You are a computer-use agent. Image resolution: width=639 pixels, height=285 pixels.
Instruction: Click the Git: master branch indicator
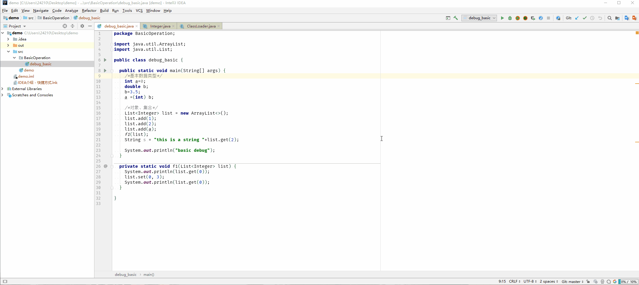(x=571, y=281)
